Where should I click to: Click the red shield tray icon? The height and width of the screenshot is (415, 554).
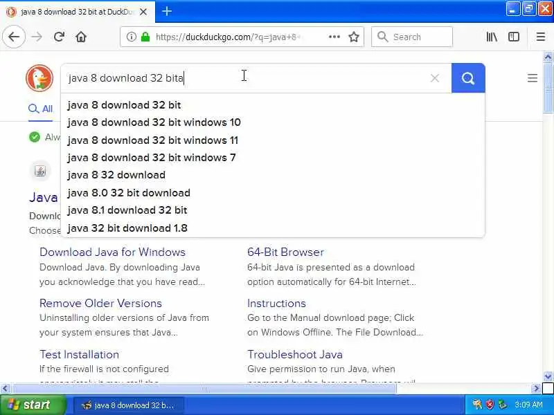[x=490, y=405]
